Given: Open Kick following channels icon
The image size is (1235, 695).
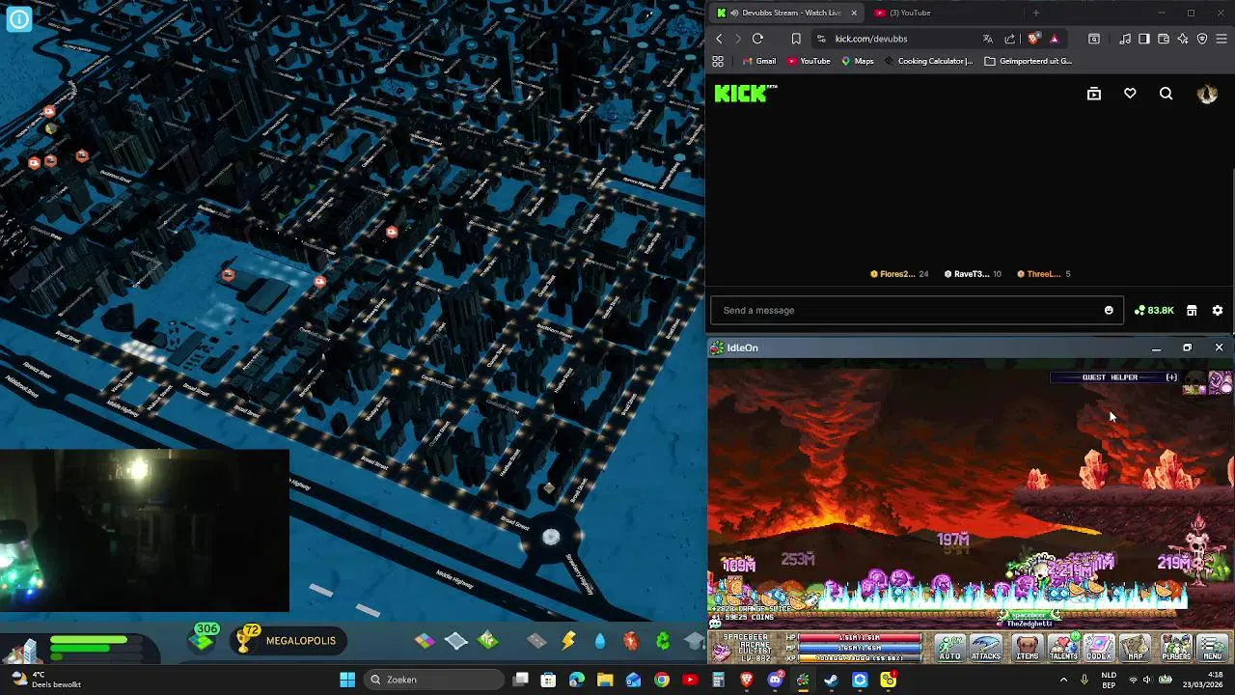Looking at the screenshot, I should [x=1093, y=94].
